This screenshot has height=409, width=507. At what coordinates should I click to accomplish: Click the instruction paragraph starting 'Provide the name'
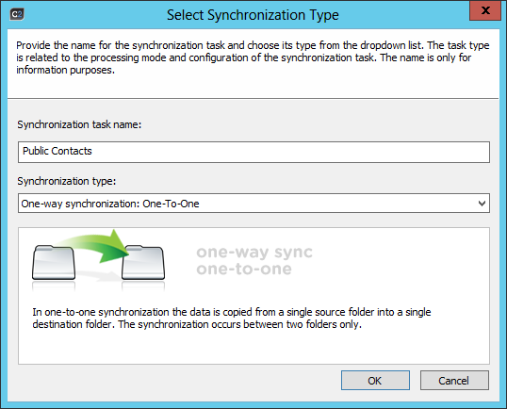tap(253, 57)
